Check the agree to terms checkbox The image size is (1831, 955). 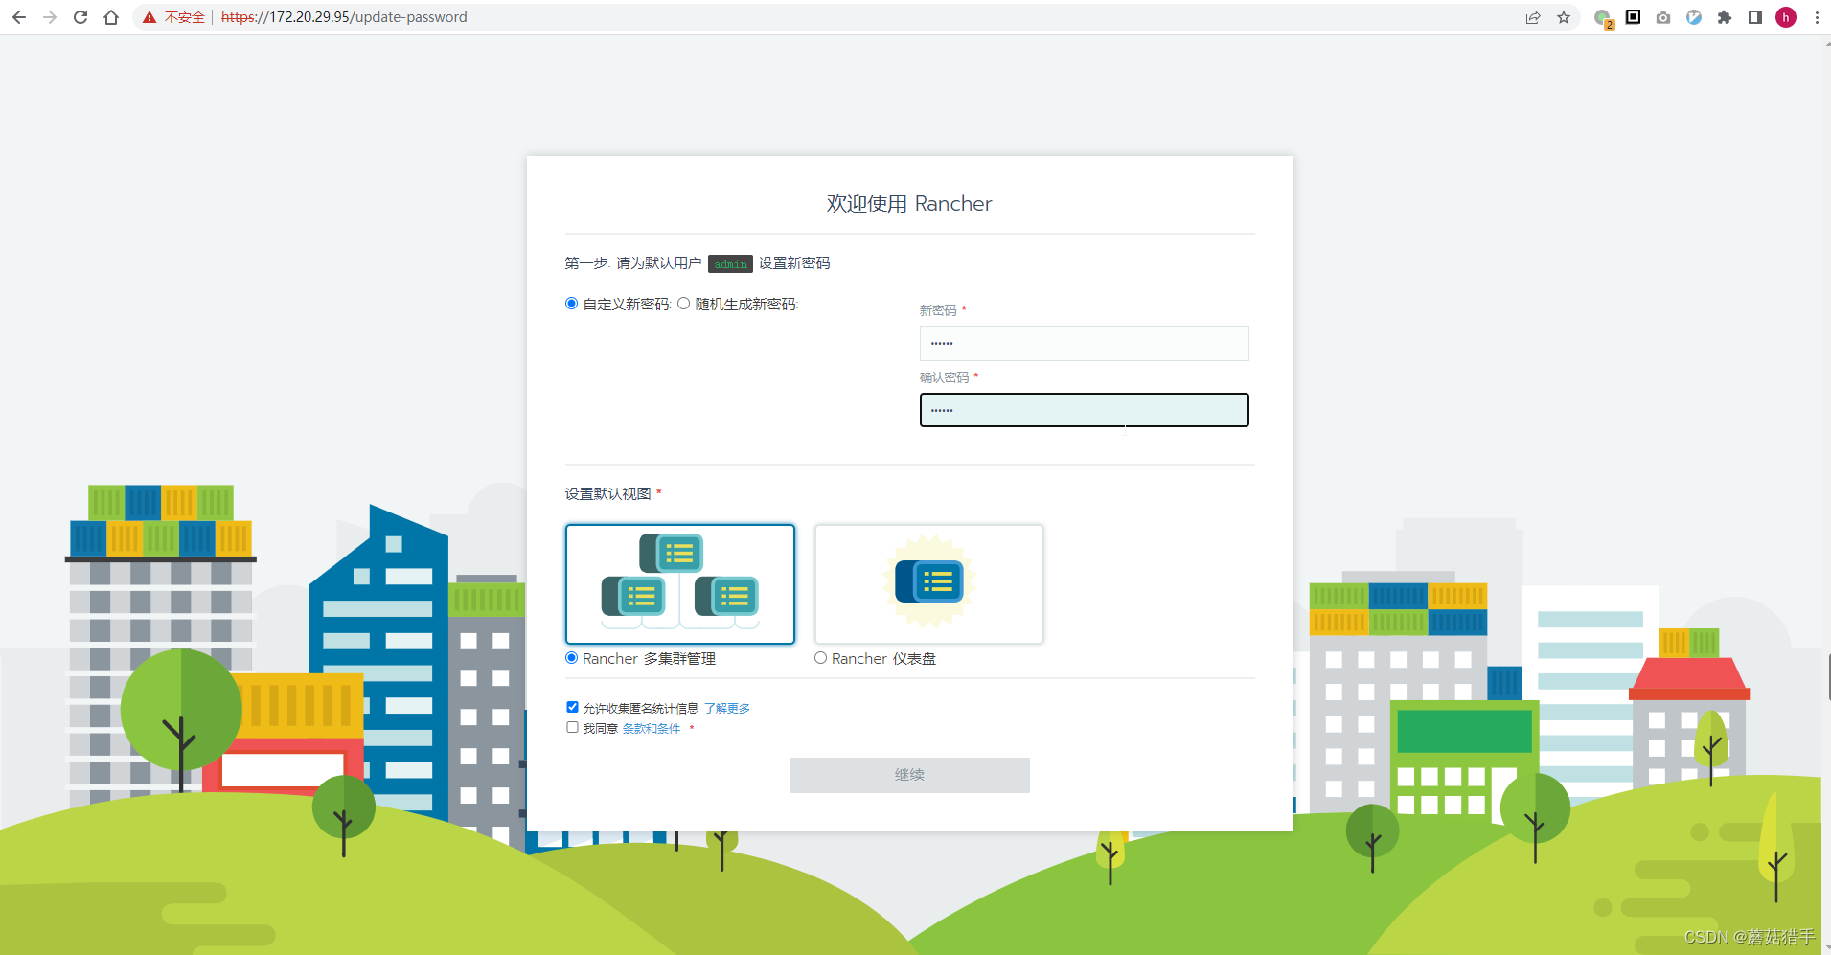point(573,727)
